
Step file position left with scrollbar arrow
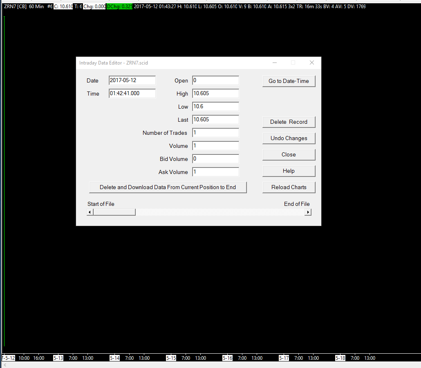point(90,212)
